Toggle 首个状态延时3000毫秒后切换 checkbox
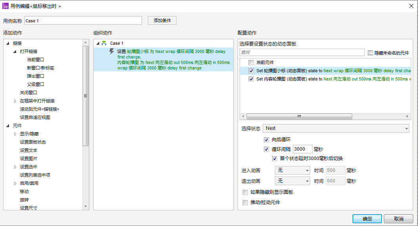 pos(274,159)
